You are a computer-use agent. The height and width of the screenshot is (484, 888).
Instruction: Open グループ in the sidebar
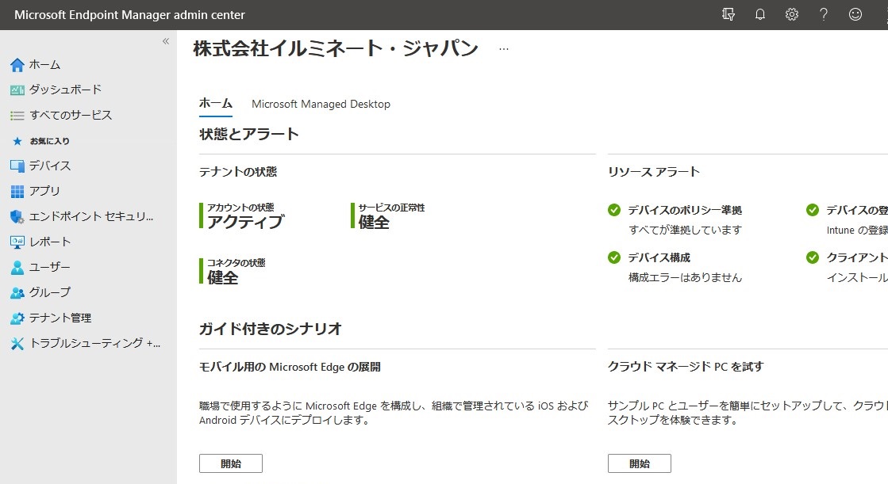click(x=51, y=292)
